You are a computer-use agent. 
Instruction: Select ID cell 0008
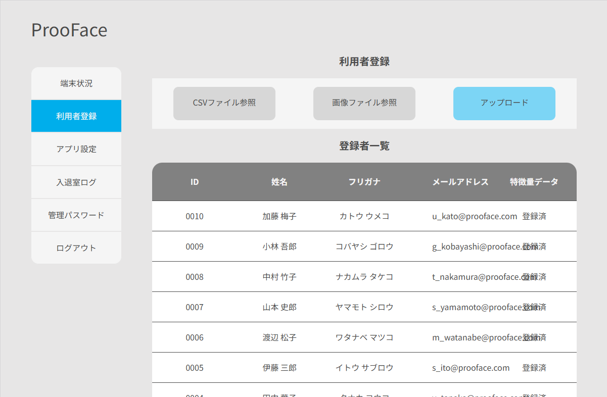195,277
